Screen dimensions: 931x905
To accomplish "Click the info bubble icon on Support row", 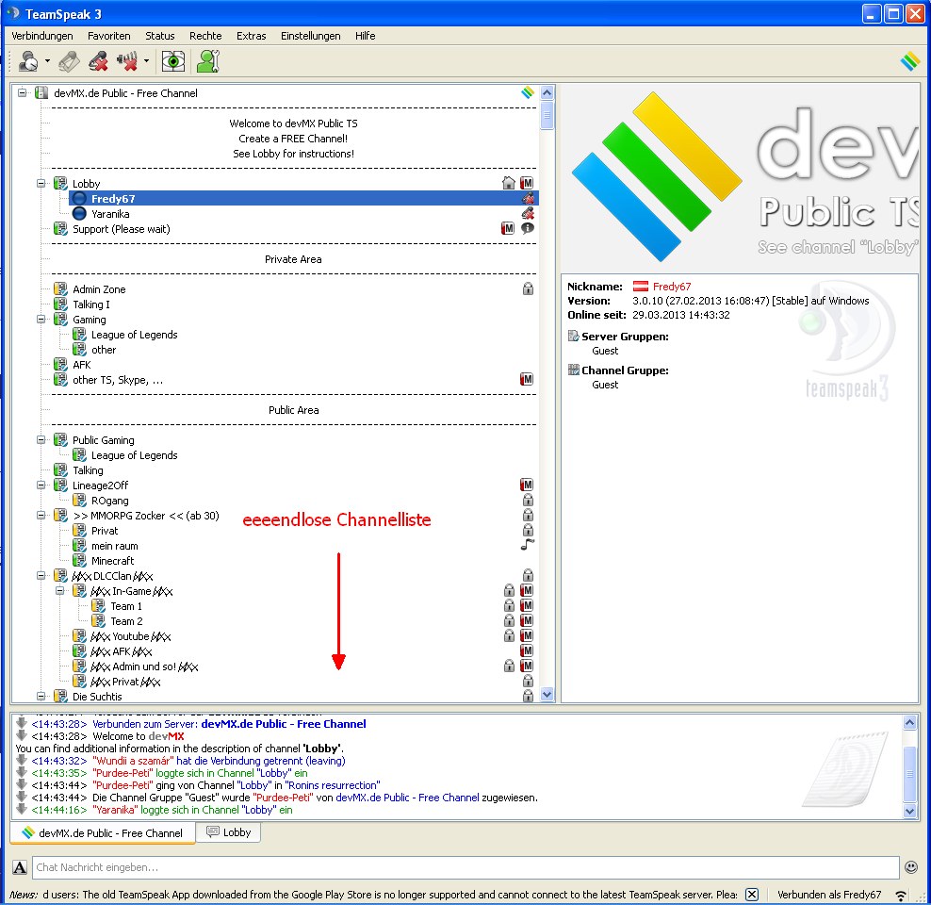I will (528, 229).
